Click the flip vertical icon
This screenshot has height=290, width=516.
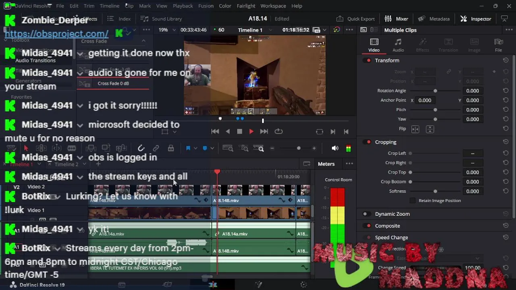[x=430, y=129]
